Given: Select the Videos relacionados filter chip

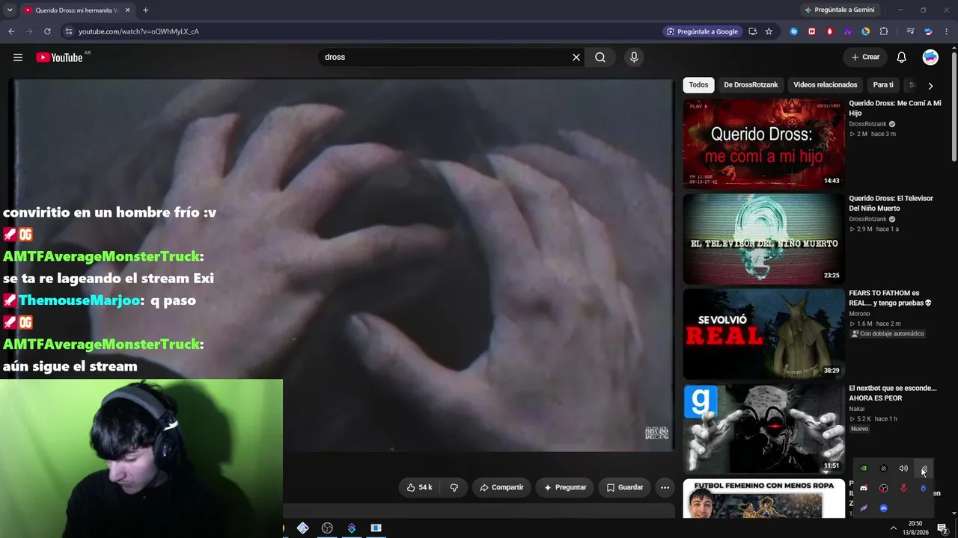Looking at the screenshot, I should [x=826, y=85].
